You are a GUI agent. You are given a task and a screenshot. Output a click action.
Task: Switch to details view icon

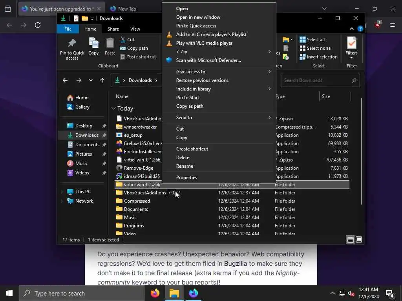pos(350,240)
